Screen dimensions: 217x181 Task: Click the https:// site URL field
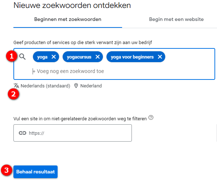[x=72, y=133]
